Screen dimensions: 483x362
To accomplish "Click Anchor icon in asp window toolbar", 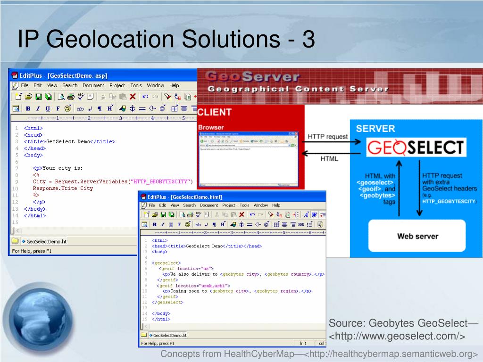I will pyautogui.click(x=132, y=109).
